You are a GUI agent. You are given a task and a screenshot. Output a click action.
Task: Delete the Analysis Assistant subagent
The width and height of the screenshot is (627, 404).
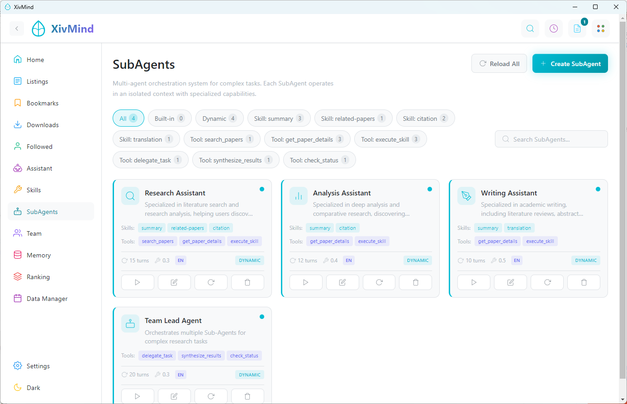point(416,282)
